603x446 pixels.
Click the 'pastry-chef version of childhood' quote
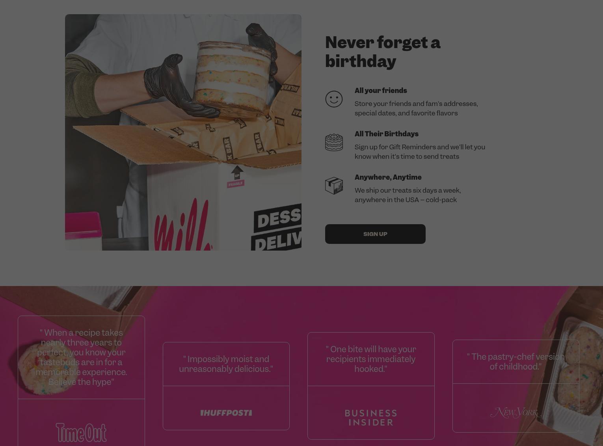coord(516,362)
